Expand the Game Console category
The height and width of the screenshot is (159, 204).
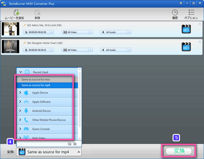pos(20,129)
